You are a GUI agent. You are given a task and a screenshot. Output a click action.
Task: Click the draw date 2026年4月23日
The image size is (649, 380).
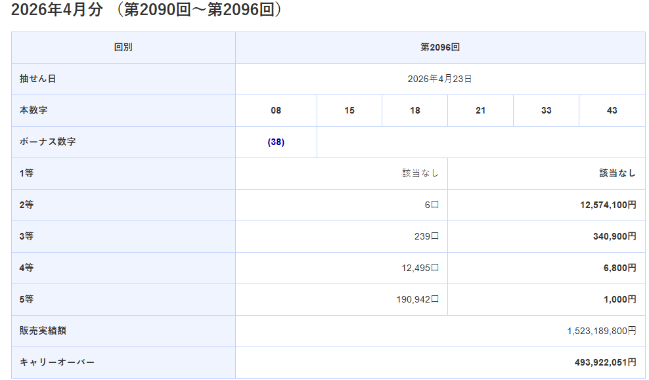439,79
